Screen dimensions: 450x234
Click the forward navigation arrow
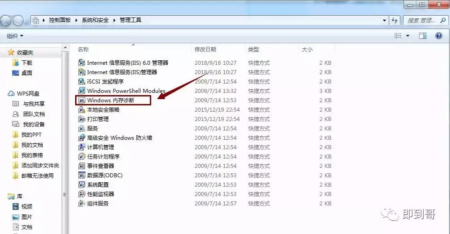point(18,21)
